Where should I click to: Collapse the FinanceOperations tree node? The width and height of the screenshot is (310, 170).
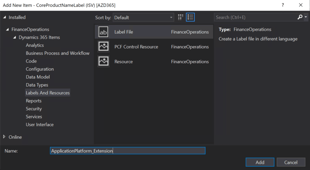[7, 30]
